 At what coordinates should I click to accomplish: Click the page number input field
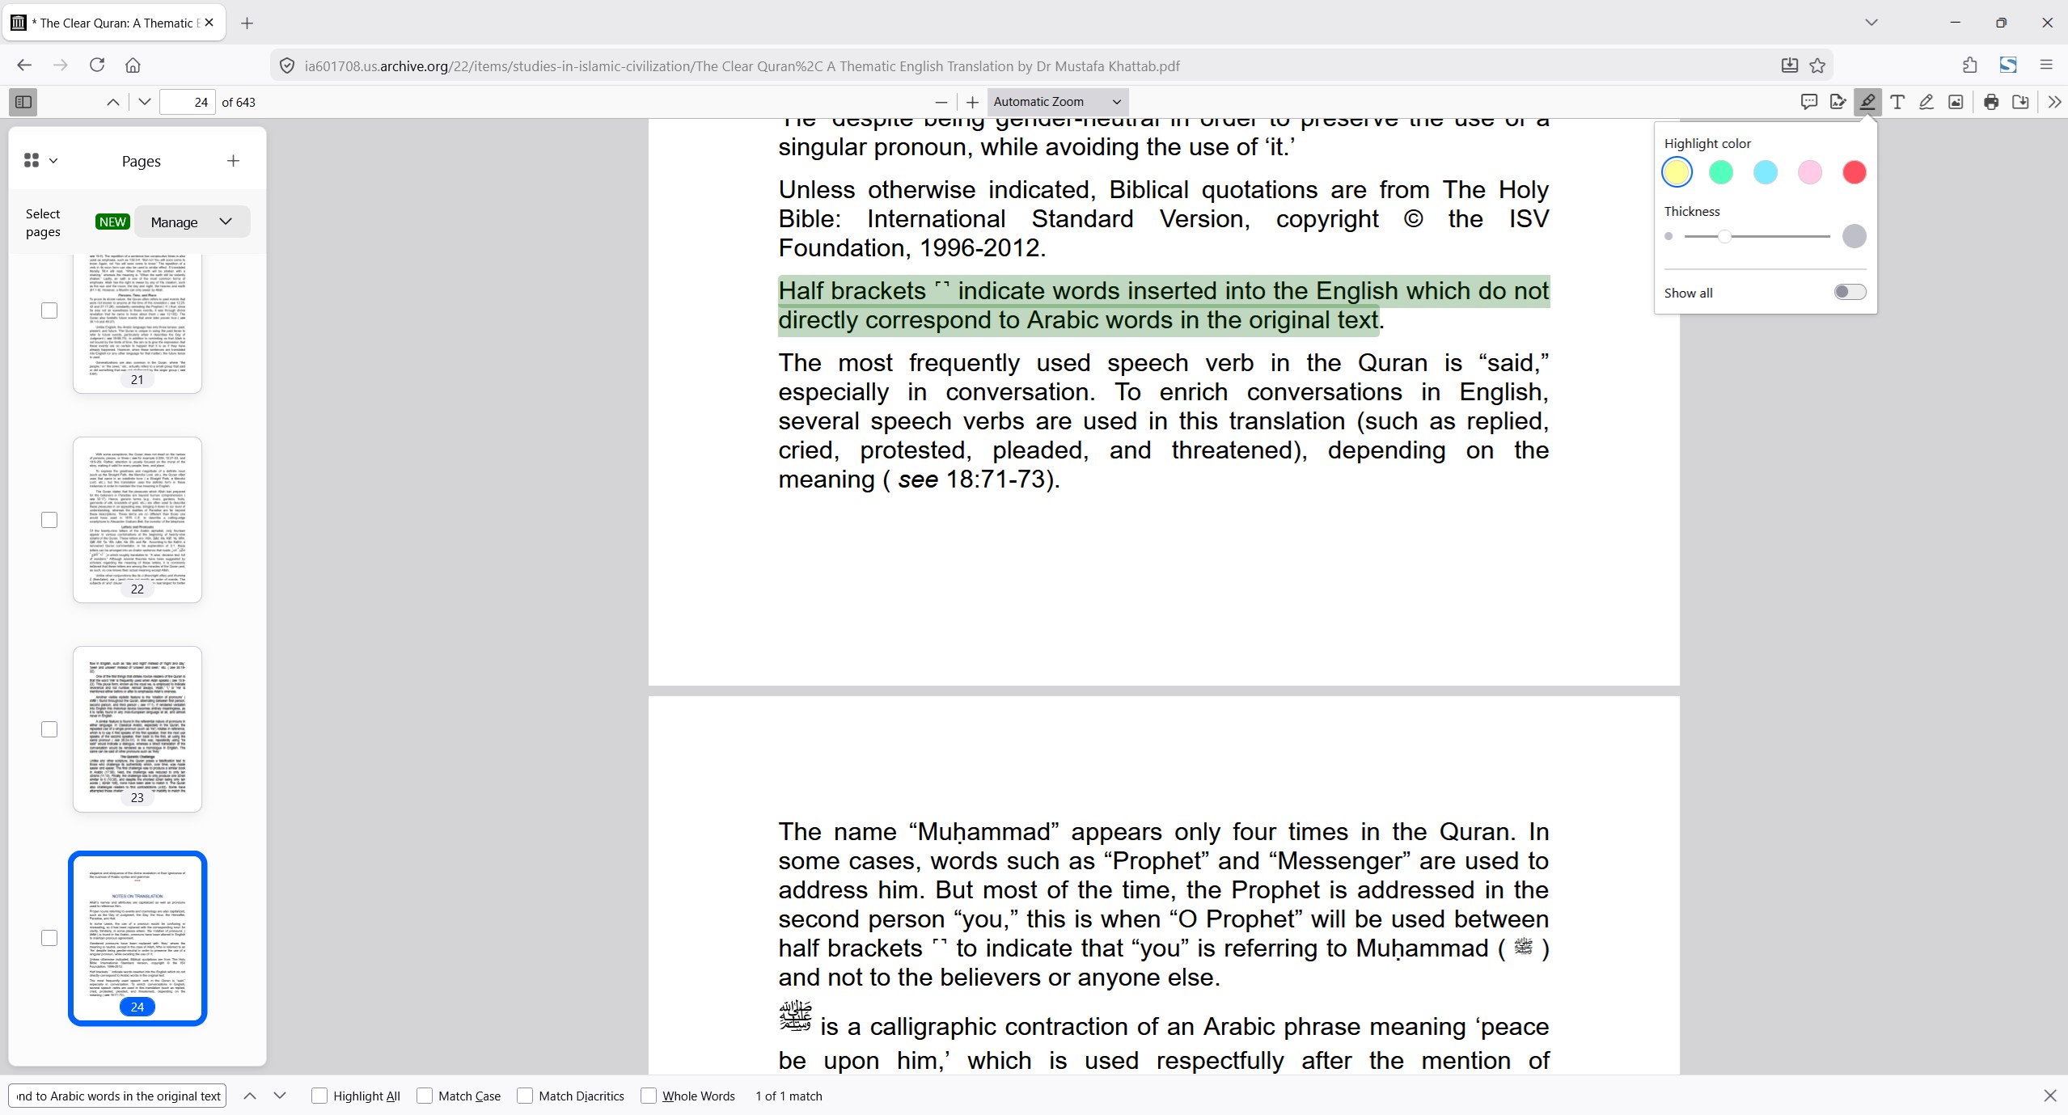click(x=188, y=102)
